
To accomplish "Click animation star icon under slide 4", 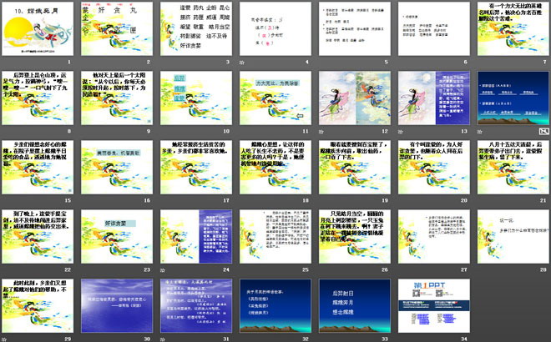I will click(242, 63).
